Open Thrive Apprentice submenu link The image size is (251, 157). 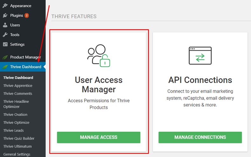18,86
